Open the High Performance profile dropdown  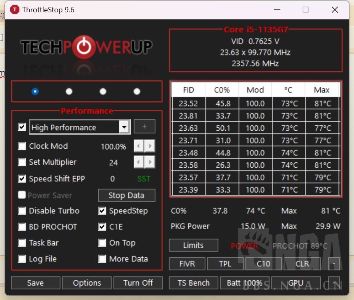[x=124, y=127]
